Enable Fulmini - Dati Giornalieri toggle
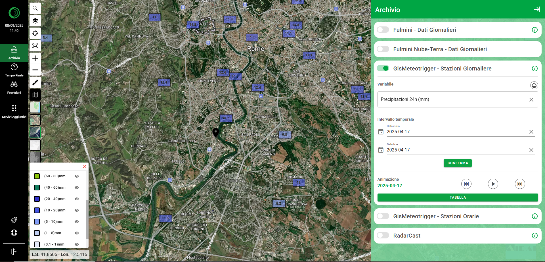The width and height of the screenshot is (545, 262). [x=383, y=30]
